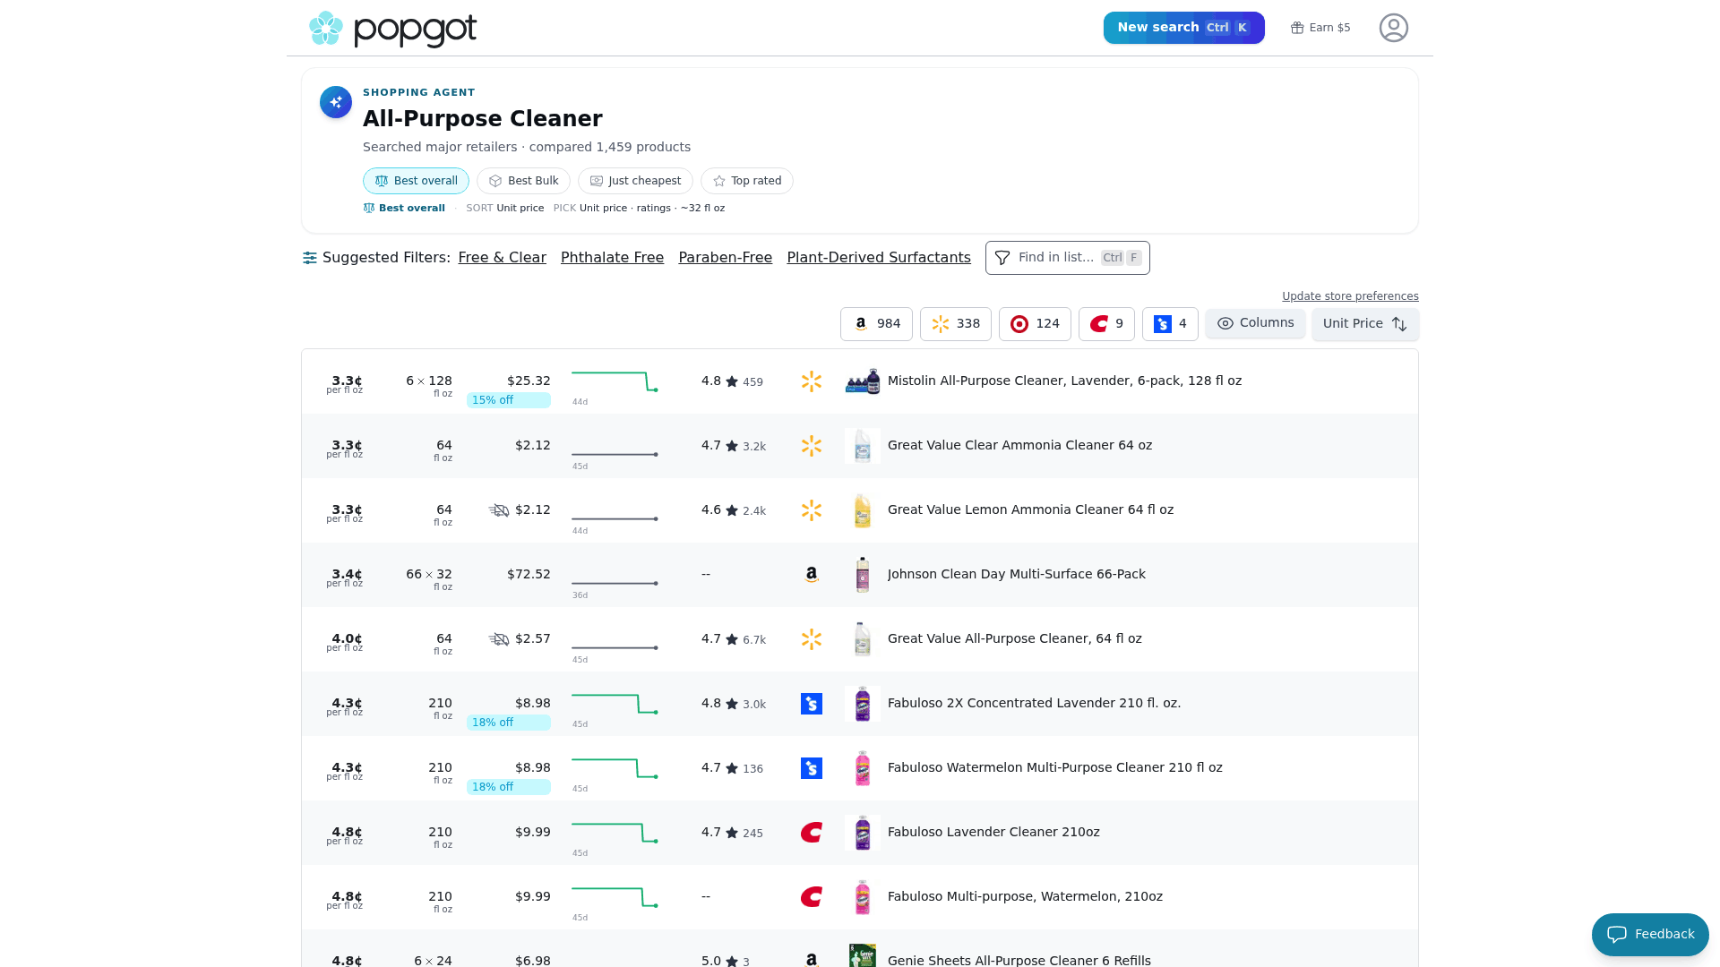Select the Best Bulk mode tab
This screenshot has height=967, width=1720.
click(x=523, y=181)
